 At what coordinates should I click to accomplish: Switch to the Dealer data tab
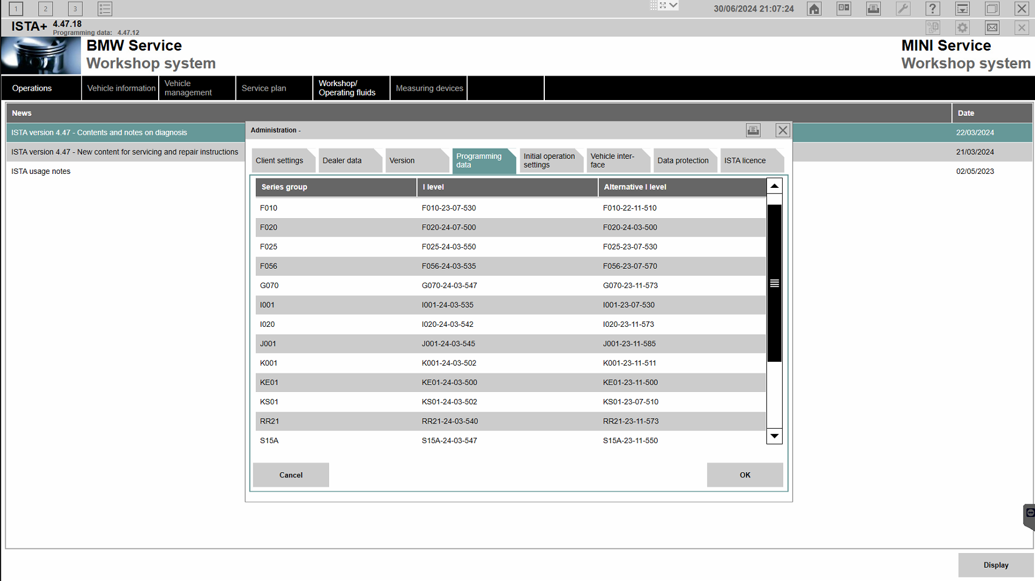click(350, 161)
